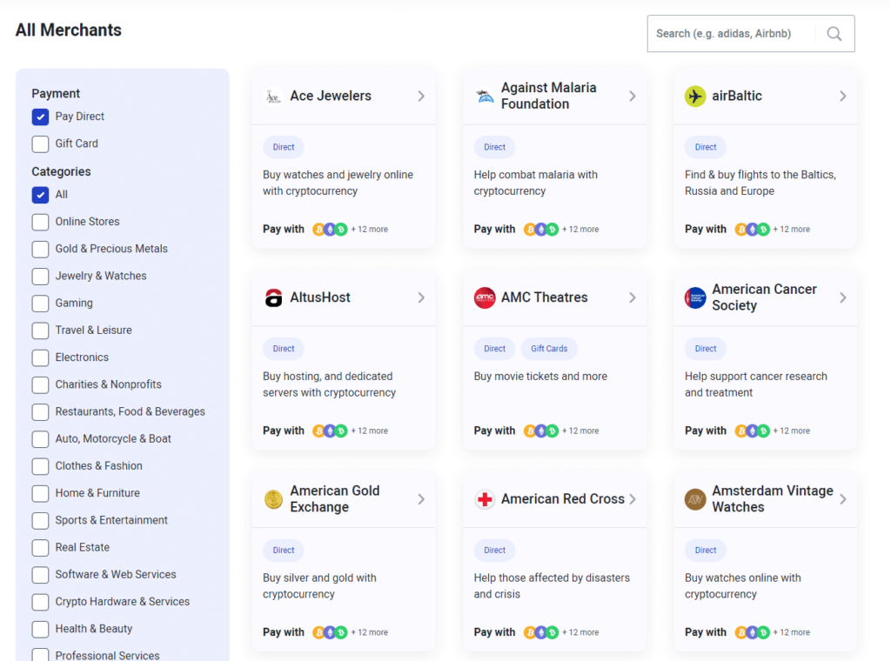Open the AltusHost merchant title link
This screenshot has height=661, width=891.
[320, 297]
